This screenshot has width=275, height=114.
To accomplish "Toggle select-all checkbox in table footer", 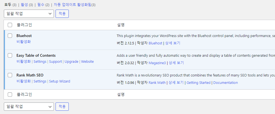I will coord(10,95).
